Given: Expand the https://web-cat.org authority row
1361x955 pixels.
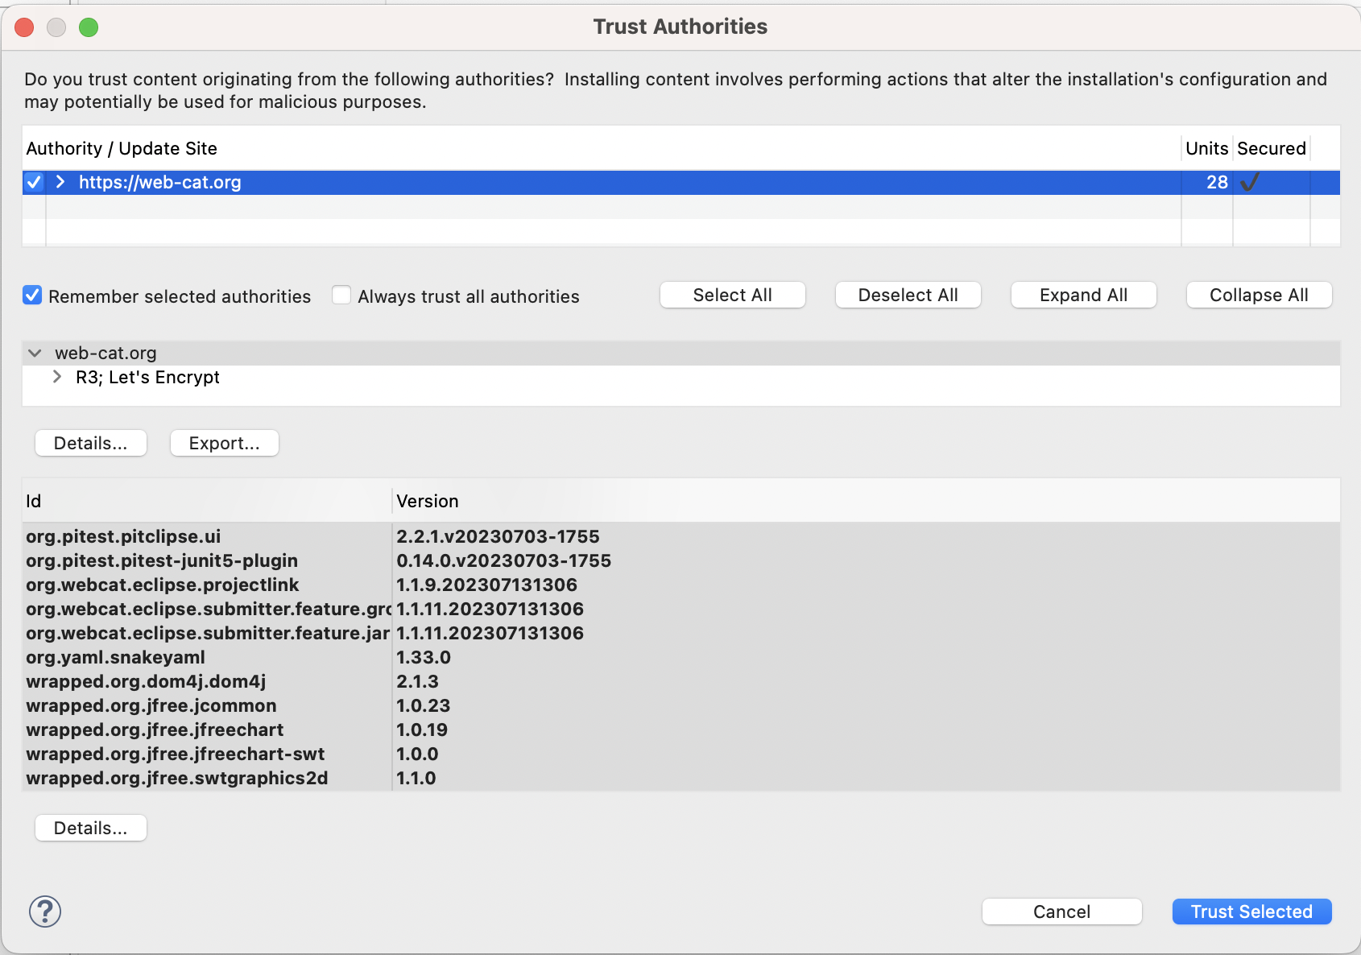Looking at the screenshot, I should tap(60, 183).
